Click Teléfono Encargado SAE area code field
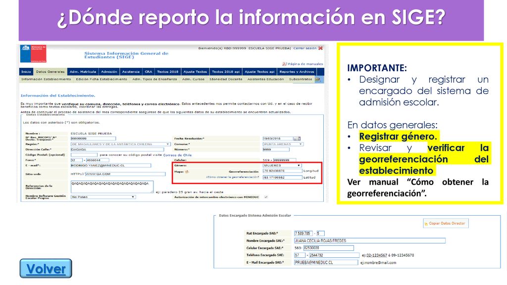Viewport: 507px width, 285px height. pyautogui.click(x=300, y=255)
